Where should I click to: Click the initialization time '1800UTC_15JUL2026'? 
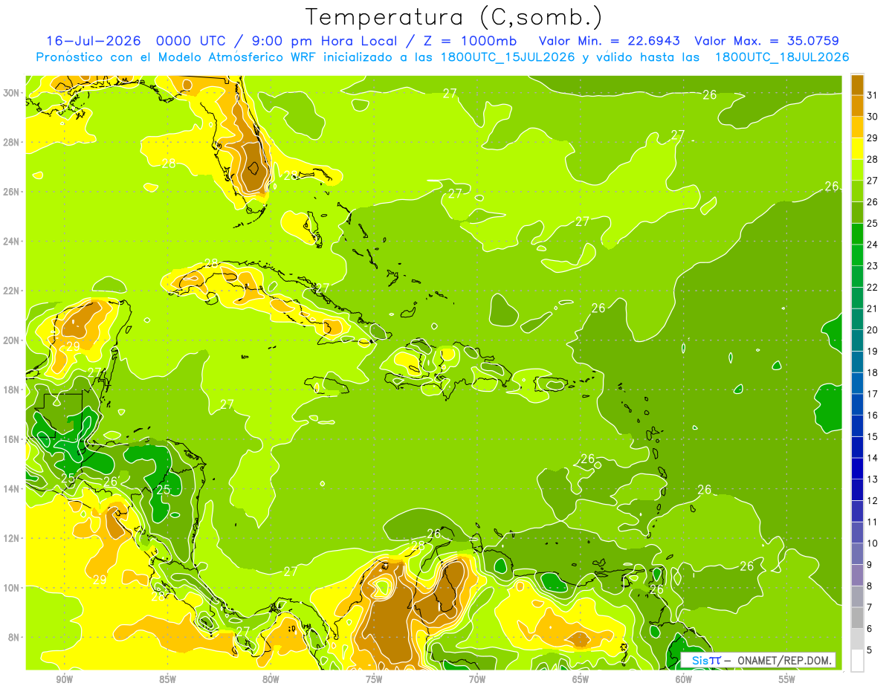tap(507, 57)
